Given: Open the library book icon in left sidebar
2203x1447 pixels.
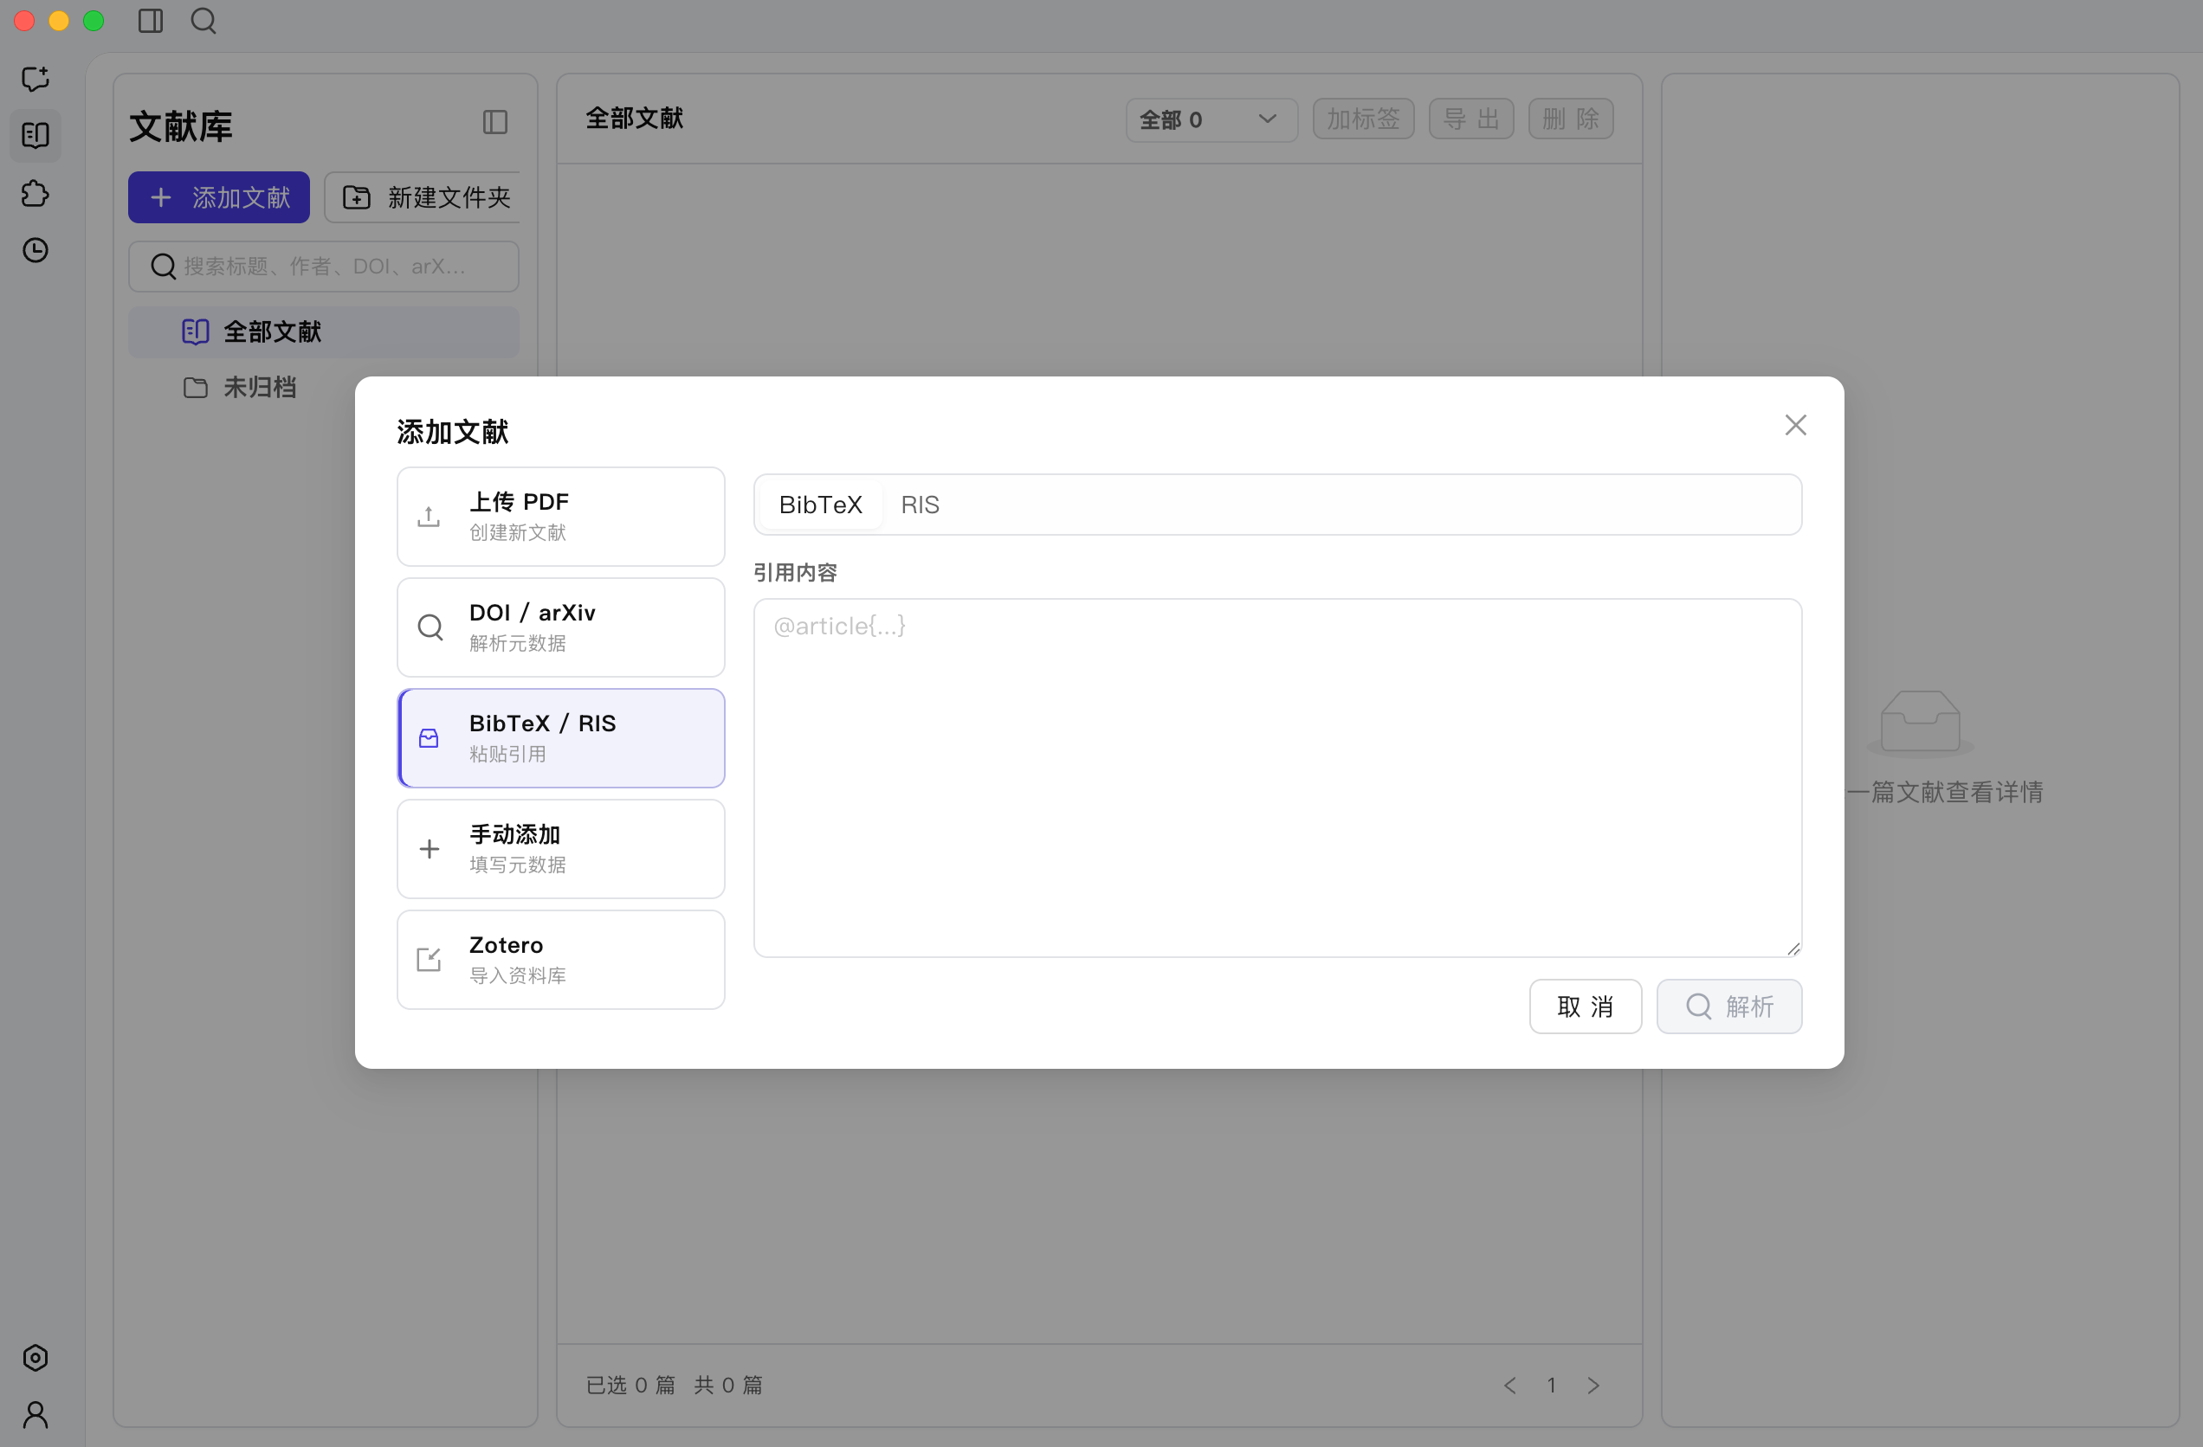Looking at the screenshot, I should (36, 136).
